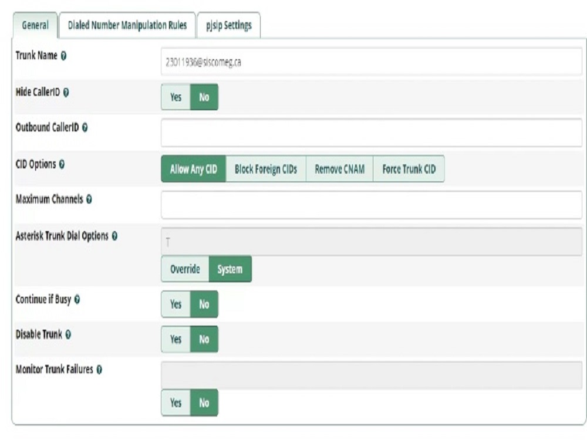Disable the trunk by selecting Yes

pos(176,339)
